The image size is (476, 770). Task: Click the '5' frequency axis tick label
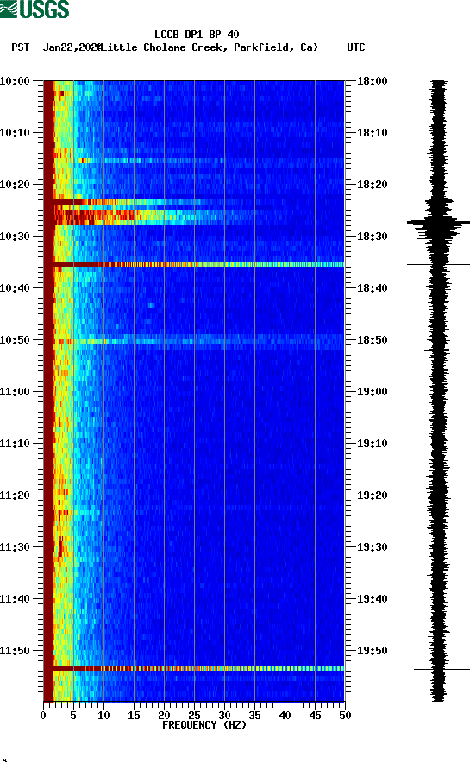tap(73, 716)
